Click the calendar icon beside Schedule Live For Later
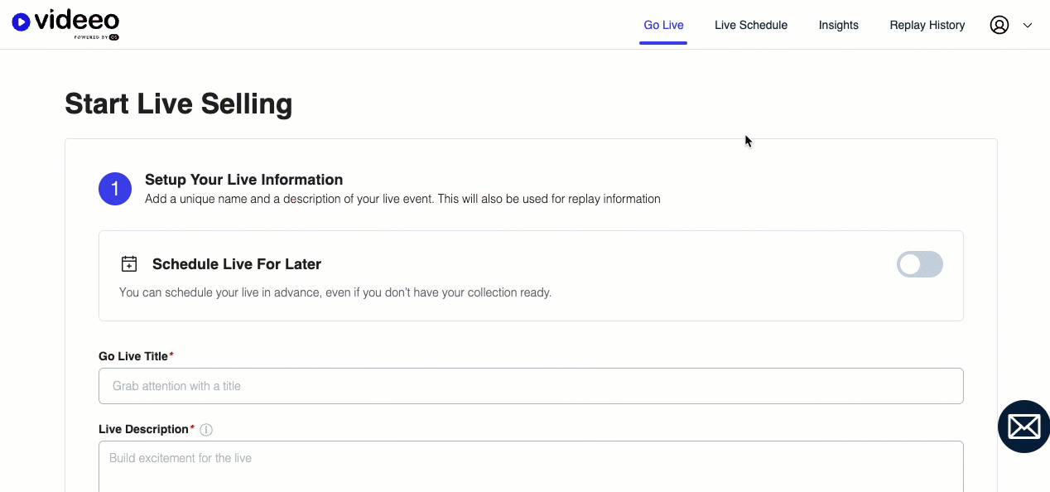 pos(129,263)
